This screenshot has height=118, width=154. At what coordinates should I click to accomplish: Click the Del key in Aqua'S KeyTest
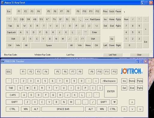click(105, 26)
